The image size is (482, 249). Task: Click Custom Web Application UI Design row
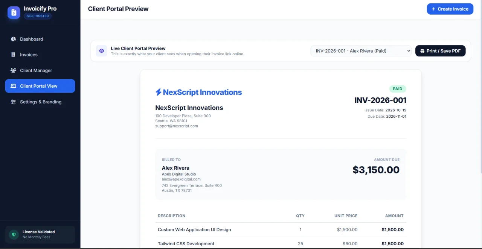(x=281, y=229)
